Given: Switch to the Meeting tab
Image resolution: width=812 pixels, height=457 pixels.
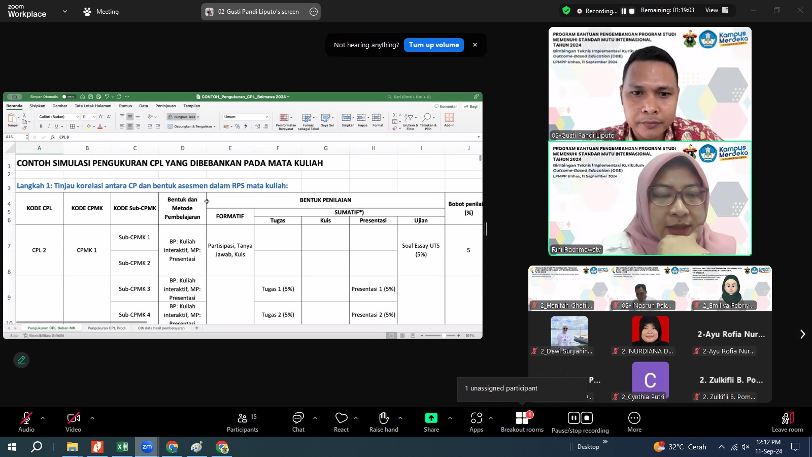Looking at the screenshot, I should tap(101, 11).
